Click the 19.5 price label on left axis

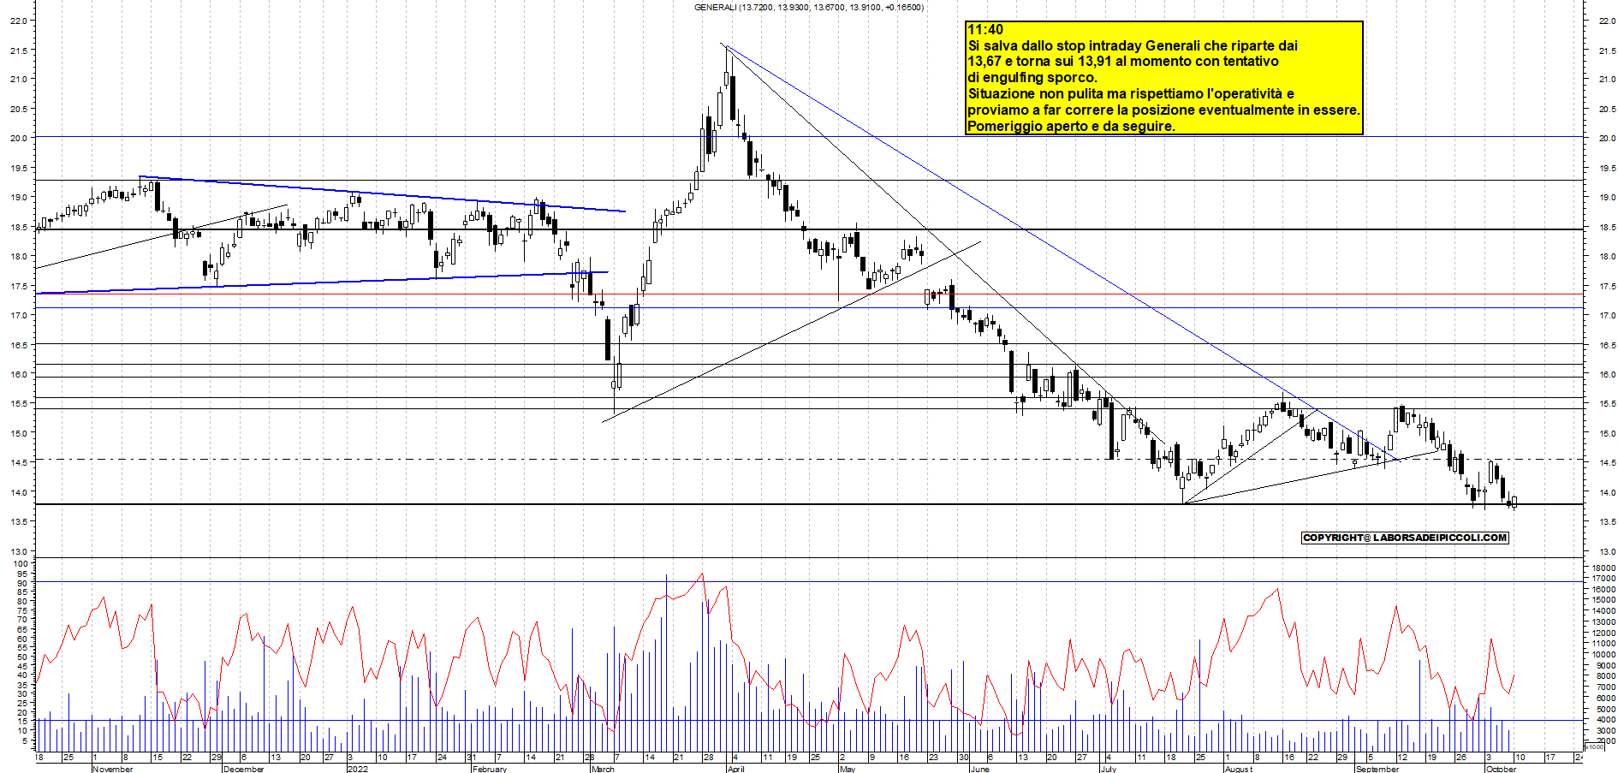(18, 169)
